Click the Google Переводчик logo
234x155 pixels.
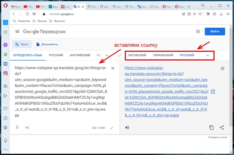[44, 32]
